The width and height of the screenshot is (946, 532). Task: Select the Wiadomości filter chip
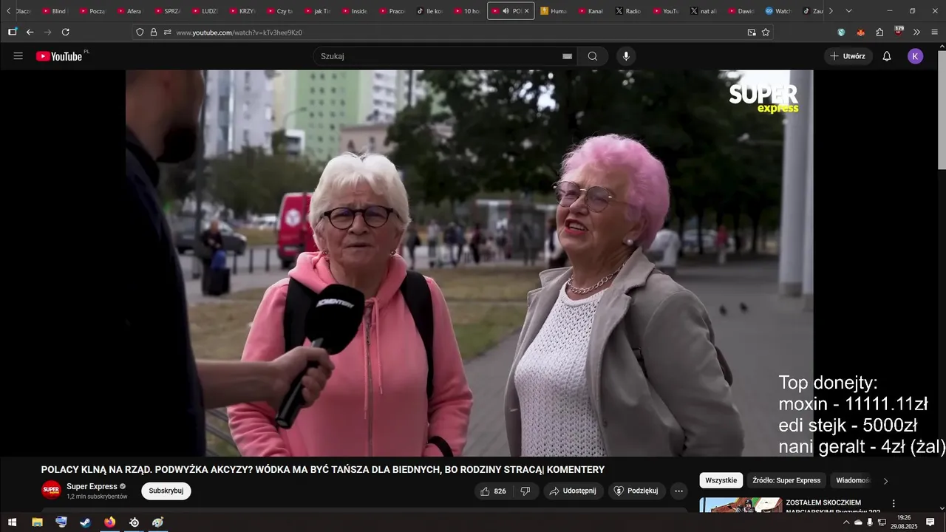[x=852, y=480]
